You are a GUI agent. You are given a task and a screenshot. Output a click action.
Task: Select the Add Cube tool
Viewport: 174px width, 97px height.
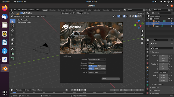coord(13,58)
